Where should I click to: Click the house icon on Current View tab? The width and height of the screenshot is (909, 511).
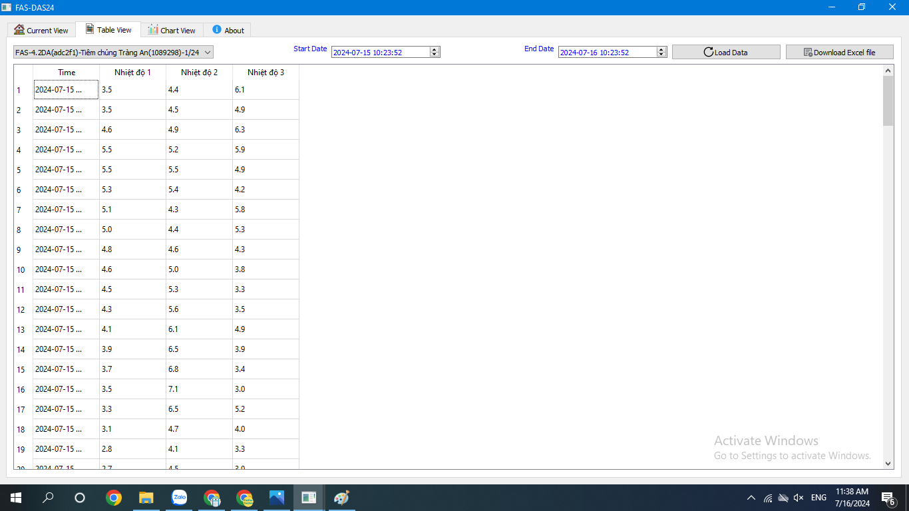coord(19,30)
